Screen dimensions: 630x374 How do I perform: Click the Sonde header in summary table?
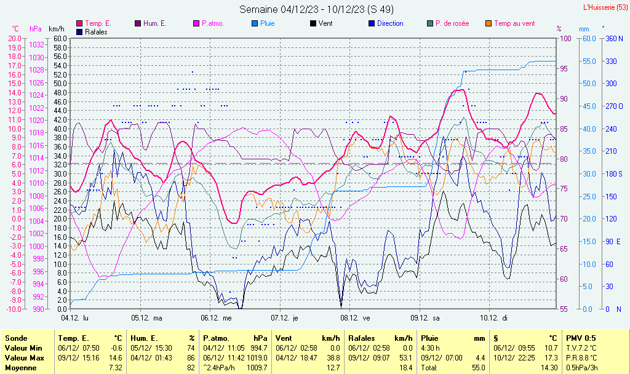[x=16, y=338]
